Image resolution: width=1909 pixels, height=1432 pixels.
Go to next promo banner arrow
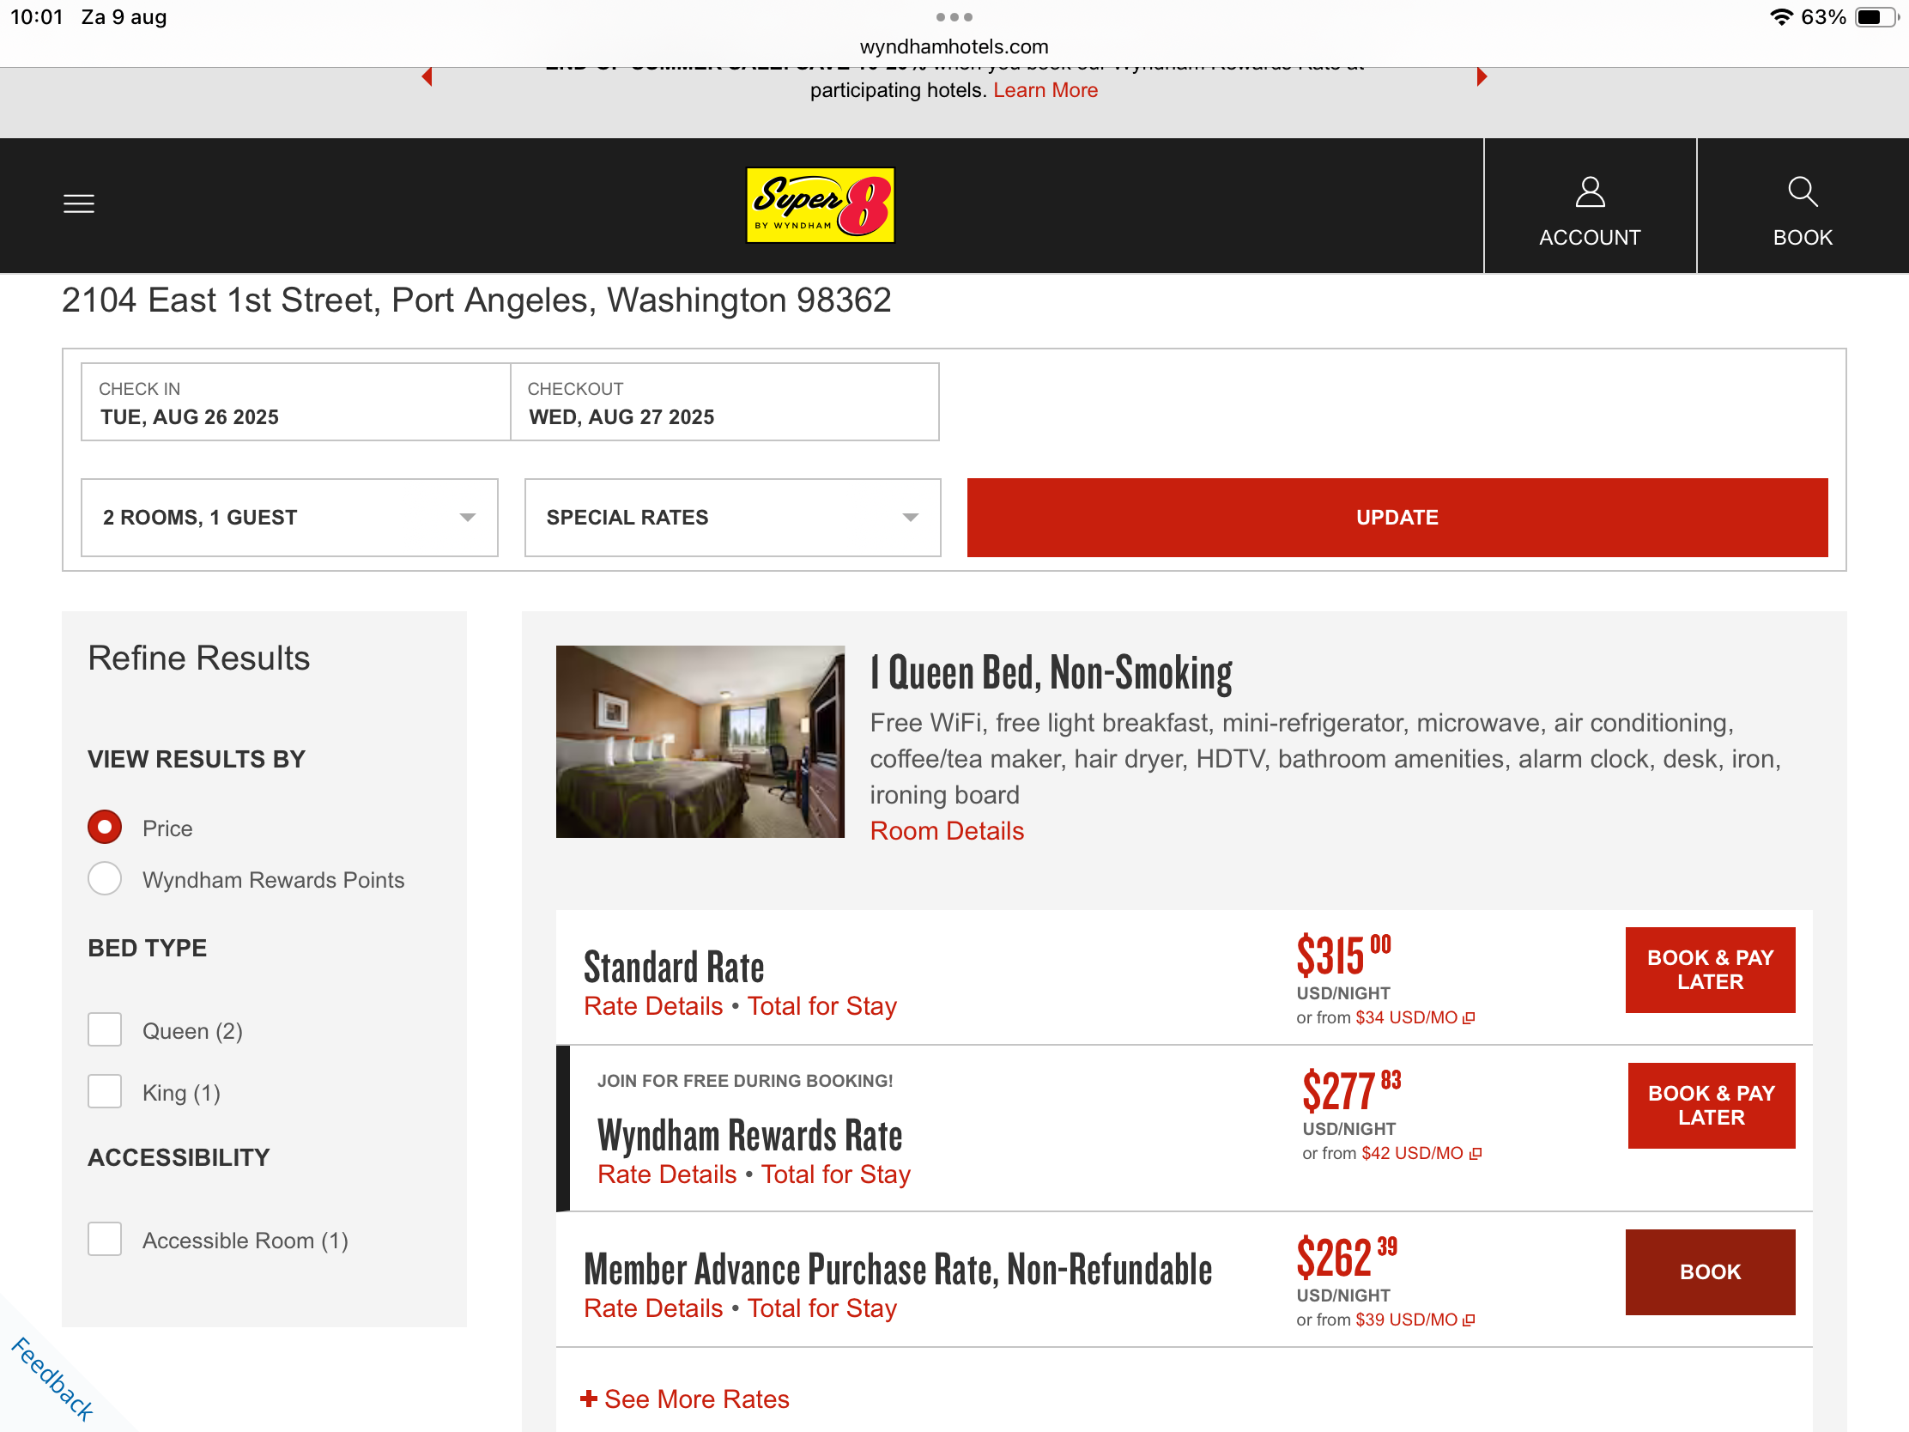tap(1481, 76)
